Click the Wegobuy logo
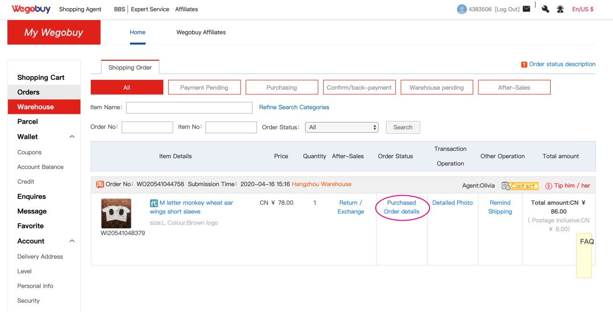 (31, 9)
